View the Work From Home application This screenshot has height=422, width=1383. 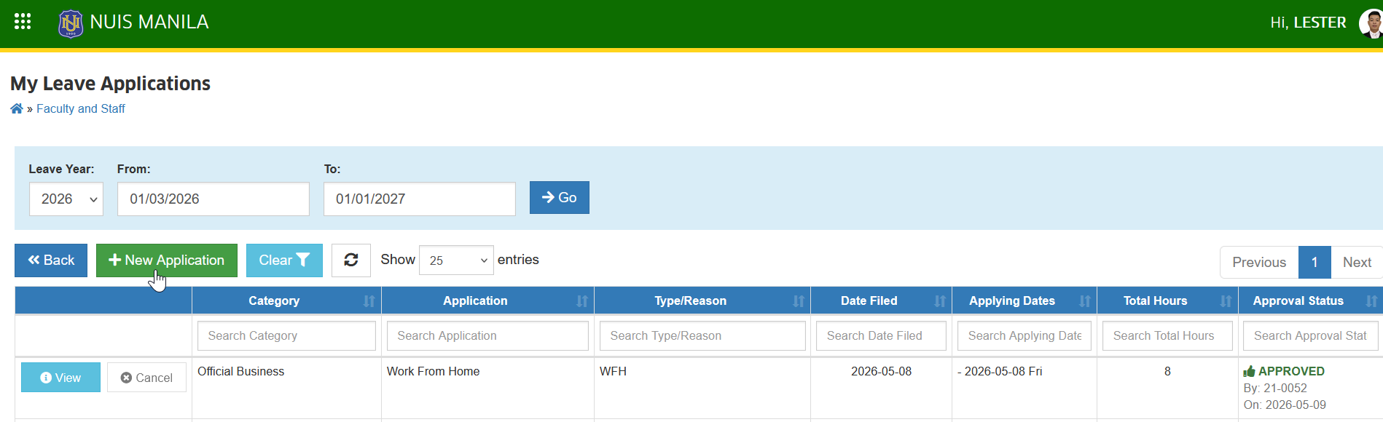[60, 378]
